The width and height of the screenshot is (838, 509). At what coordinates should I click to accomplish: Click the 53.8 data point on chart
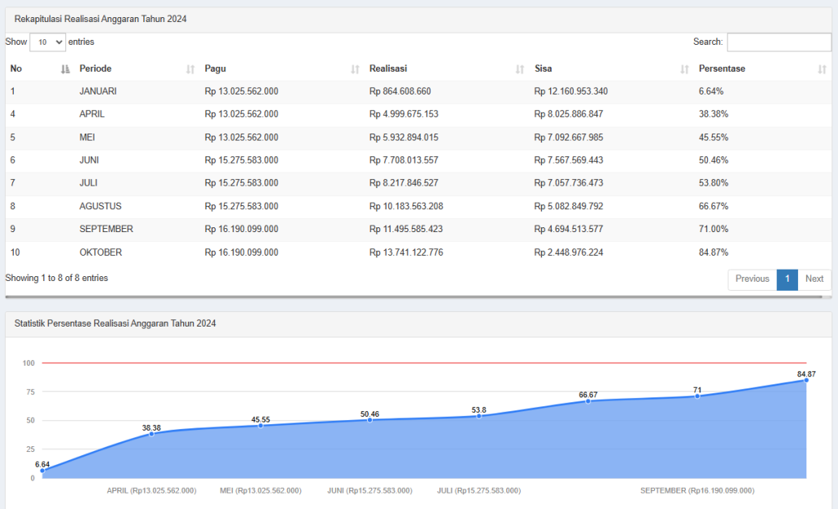[x=479, y=416]
